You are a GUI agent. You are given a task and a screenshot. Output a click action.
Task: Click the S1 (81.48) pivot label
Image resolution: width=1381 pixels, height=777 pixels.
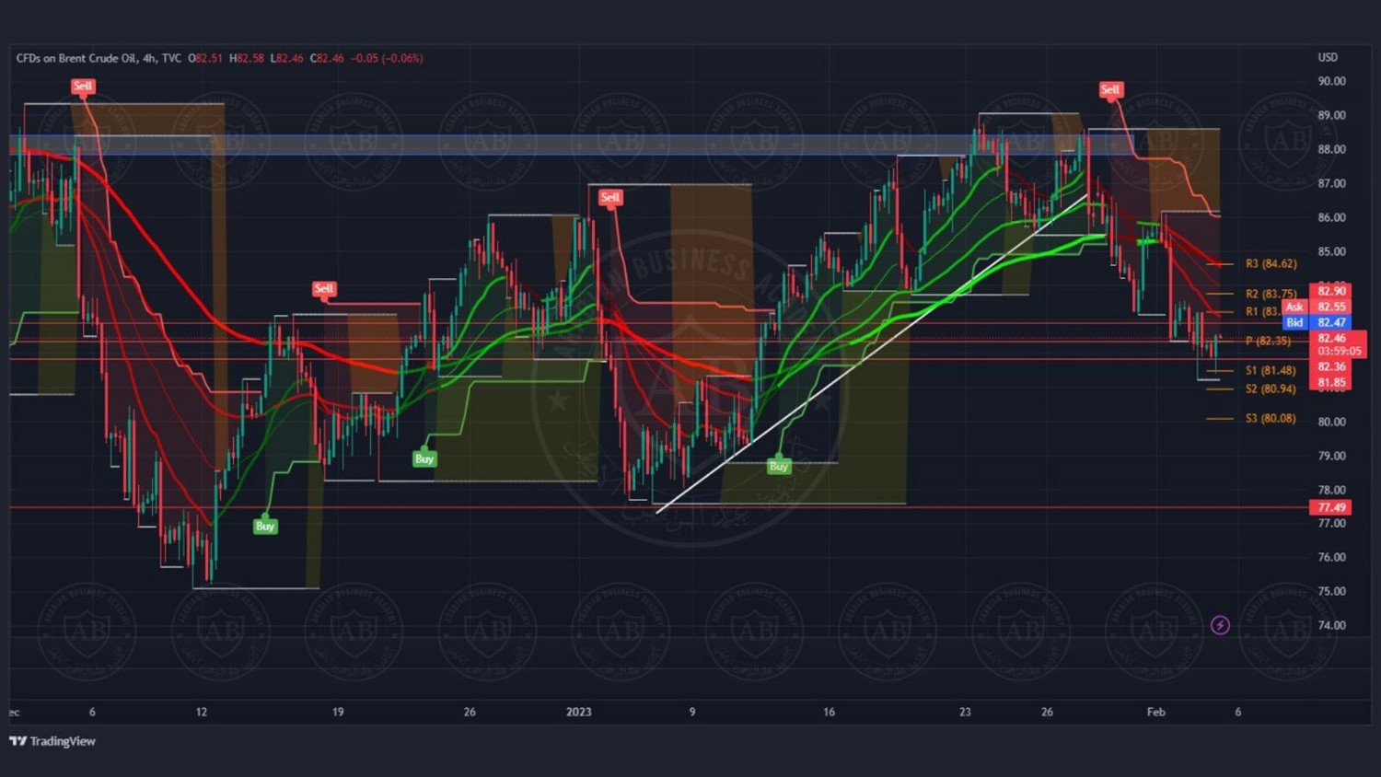click(x=1271, y=370)
